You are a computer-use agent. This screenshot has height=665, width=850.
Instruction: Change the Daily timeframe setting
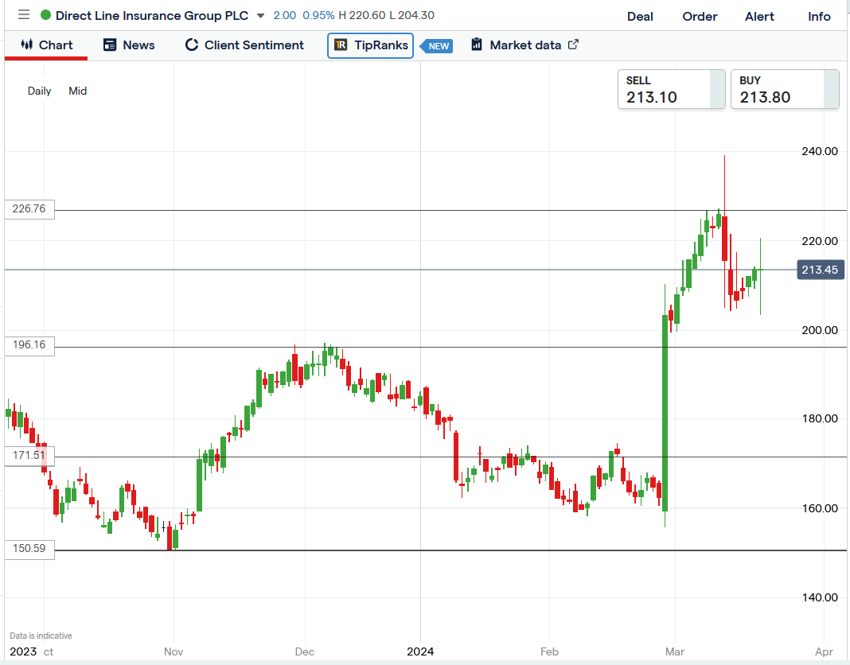pyautogui.click(x=40, y=91)
